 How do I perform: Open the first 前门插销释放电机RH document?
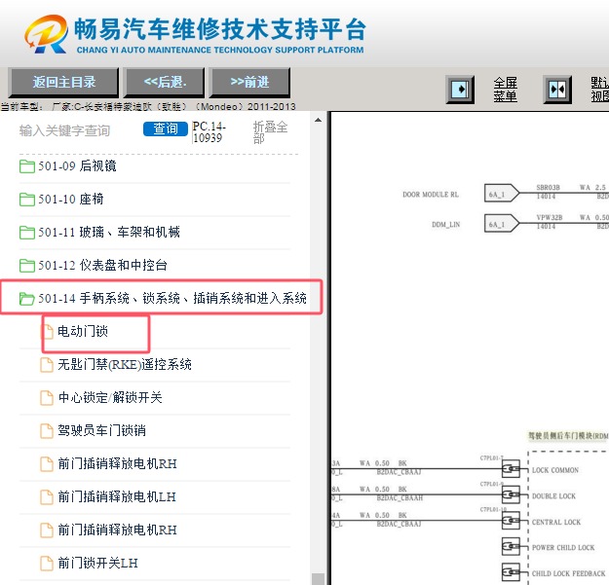117,463
